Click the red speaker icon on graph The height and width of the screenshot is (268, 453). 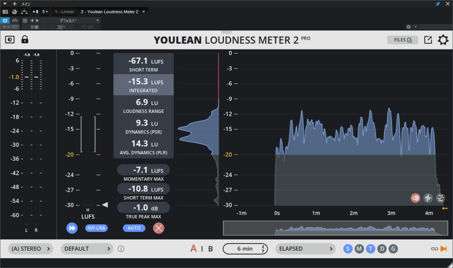pyautogui.click(x=415, y=198)
